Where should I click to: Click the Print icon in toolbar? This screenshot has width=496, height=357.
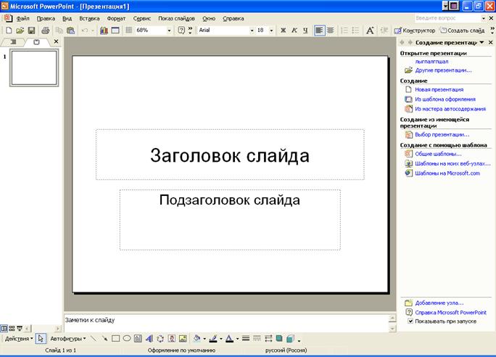pos(45,30)
